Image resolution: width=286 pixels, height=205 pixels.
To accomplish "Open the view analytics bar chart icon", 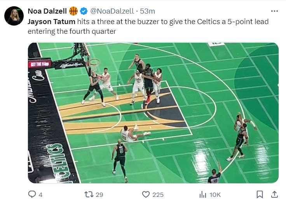I will pos(202,194).
